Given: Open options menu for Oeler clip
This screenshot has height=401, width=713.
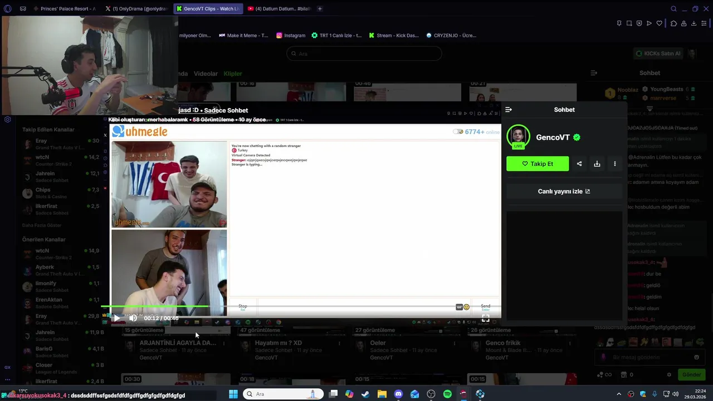Looking at the screenshot, I should pos(455,344).
